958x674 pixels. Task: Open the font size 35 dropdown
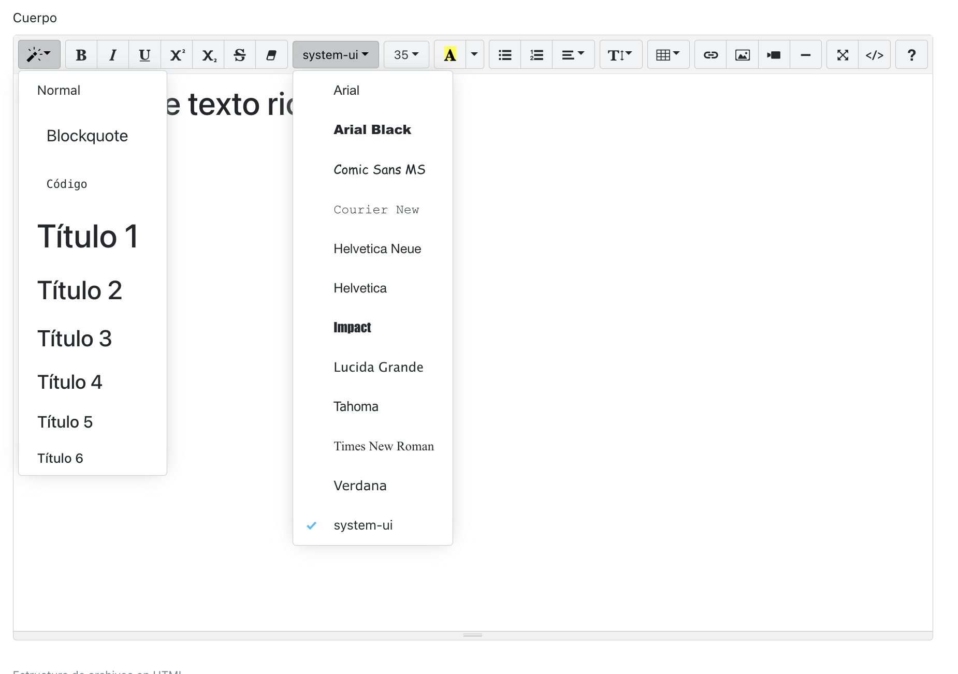pos(406,55)
